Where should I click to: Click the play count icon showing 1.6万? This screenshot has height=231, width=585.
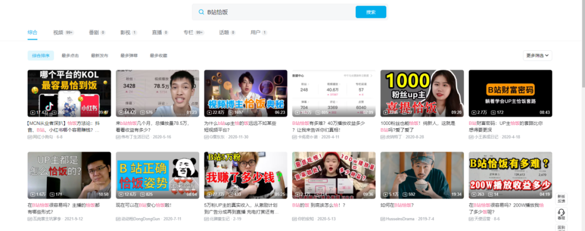[33, 194]
